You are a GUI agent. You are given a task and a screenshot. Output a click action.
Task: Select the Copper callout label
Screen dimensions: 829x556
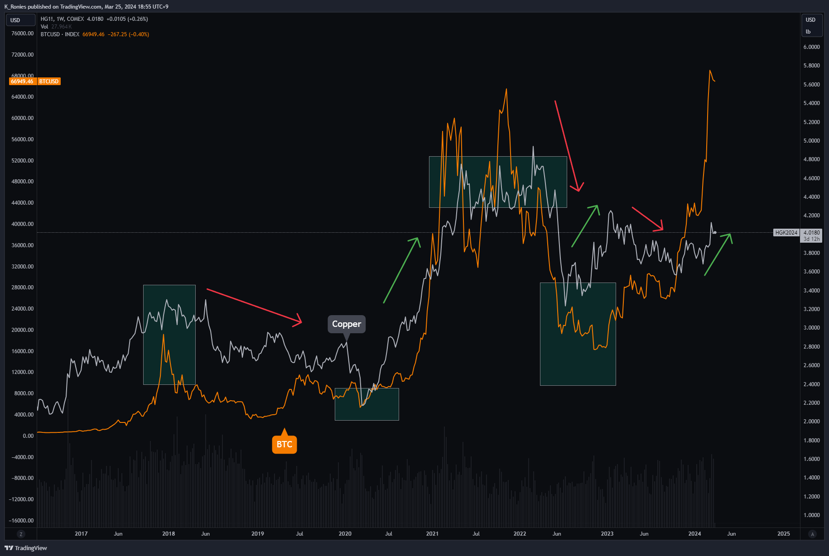click(x=347, y=324)
